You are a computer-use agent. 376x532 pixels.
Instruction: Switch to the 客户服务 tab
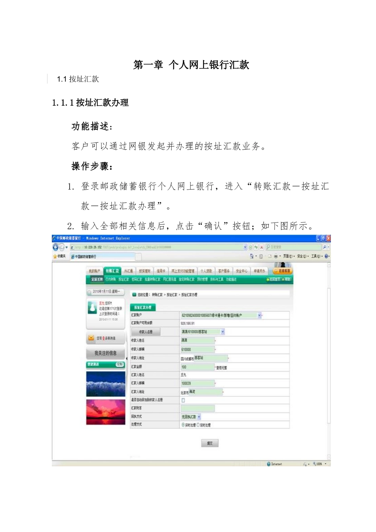coord(224,271)
